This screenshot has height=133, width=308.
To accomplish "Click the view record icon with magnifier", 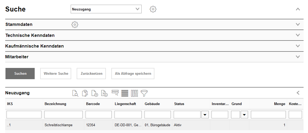I will (75, 93).
